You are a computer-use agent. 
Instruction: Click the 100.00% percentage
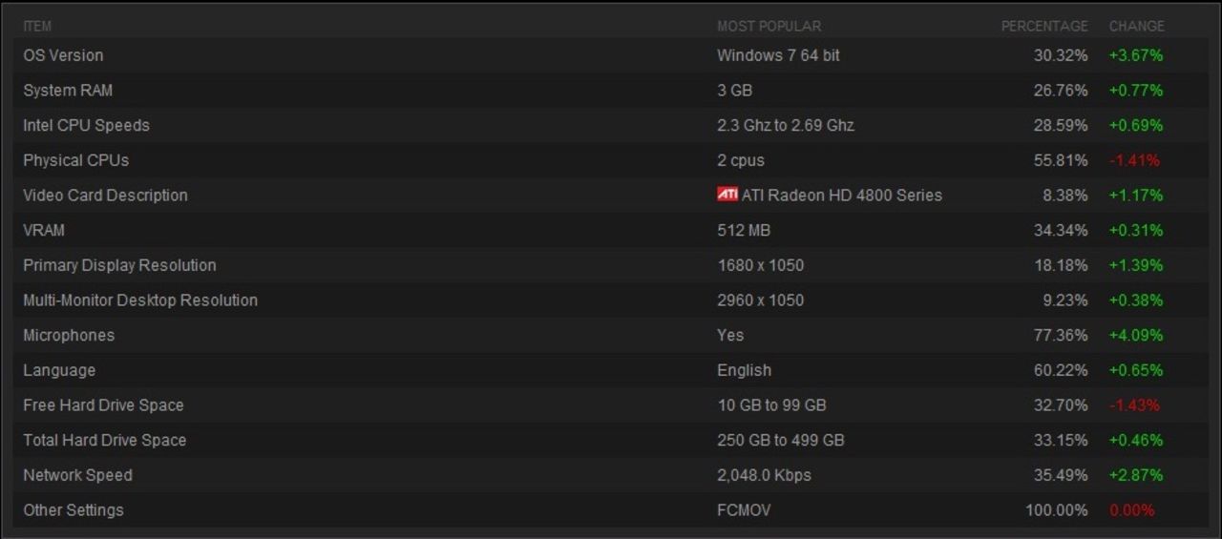(x=1057, y=510)
